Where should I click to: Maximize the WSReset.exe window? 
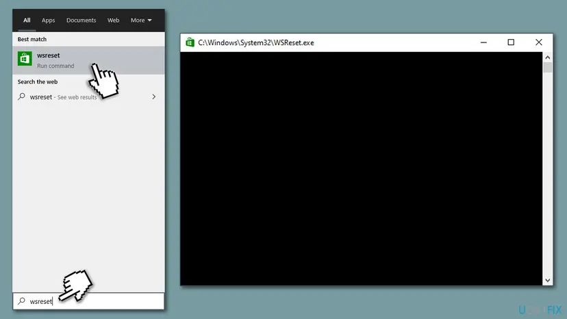click(x=511, y=42)
